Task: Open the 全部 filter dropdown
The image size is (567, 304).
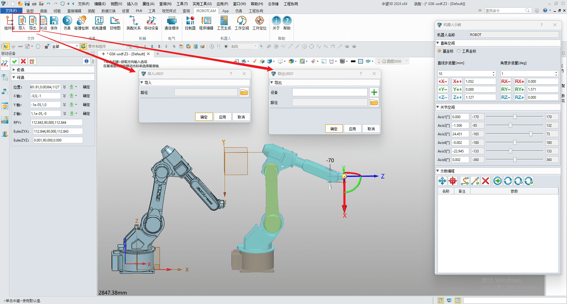Action: [77, 46]
